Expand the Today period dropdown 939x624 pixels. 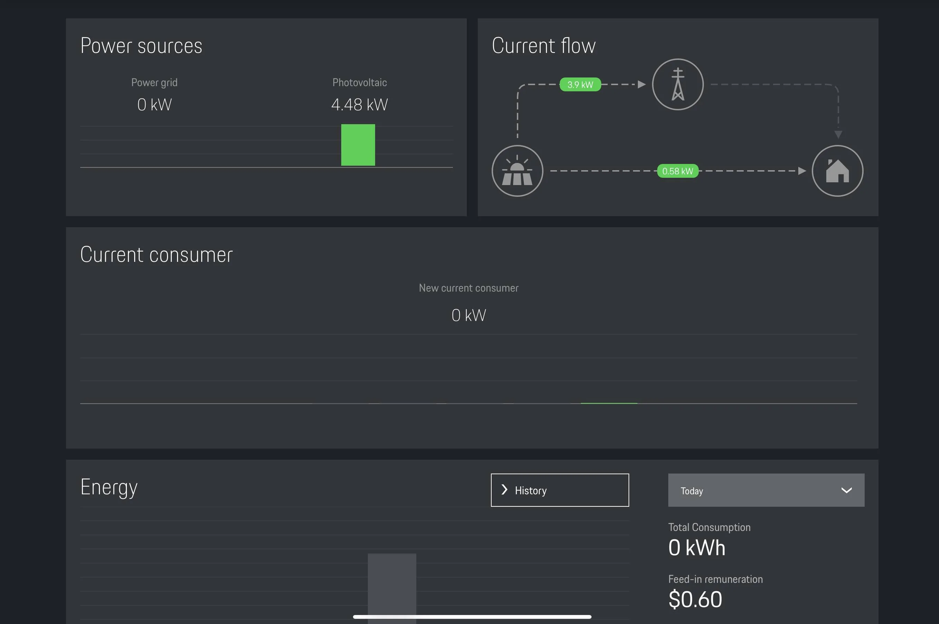coord(766,490)
